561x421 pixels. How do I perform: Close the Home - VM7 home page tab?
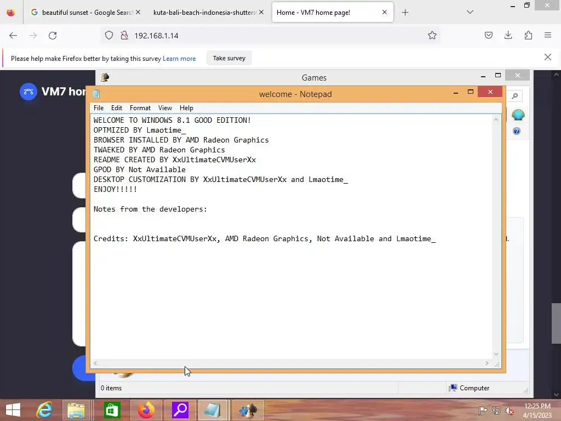pos(384,12)
